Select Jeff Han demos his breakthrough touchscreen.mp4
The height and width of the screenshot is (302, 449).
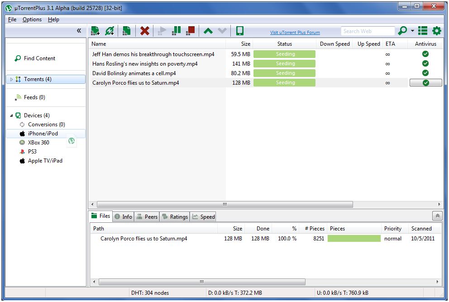[153, 54]
